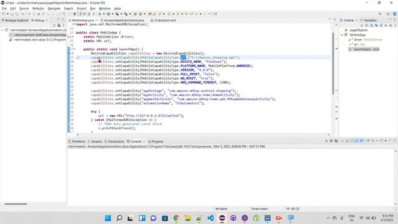Image resolution: width=398 pixels, height=224 pixels.
Task: Collapse the MobileApp class in Outline
Action: tap(342, 35)
